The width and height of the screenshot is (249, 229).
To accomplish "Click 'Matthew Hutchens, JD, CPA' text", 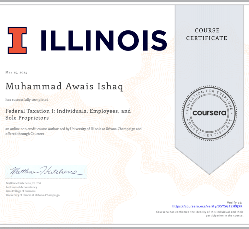I will click(23, 183).
